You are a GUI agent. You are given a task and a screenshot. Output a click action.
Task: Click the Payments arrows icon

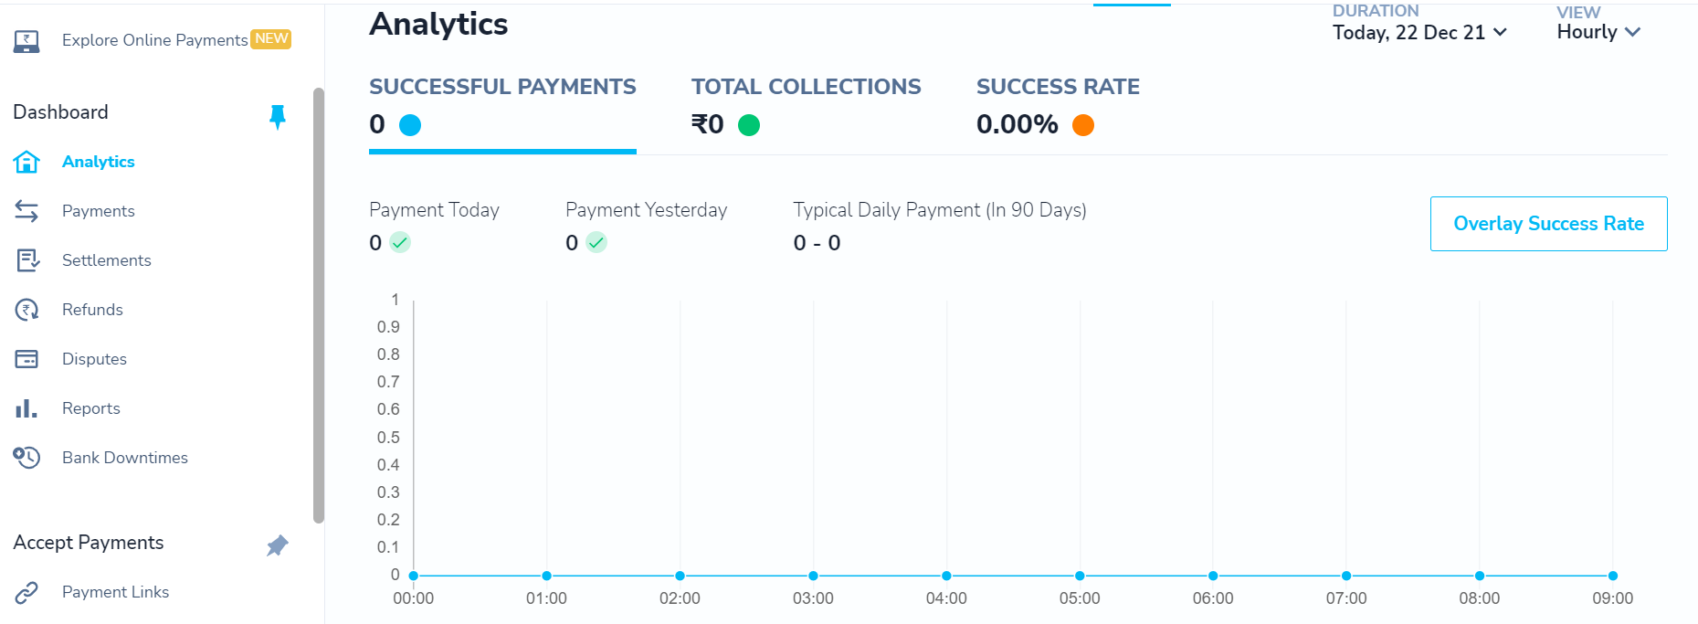click(26, 211)
